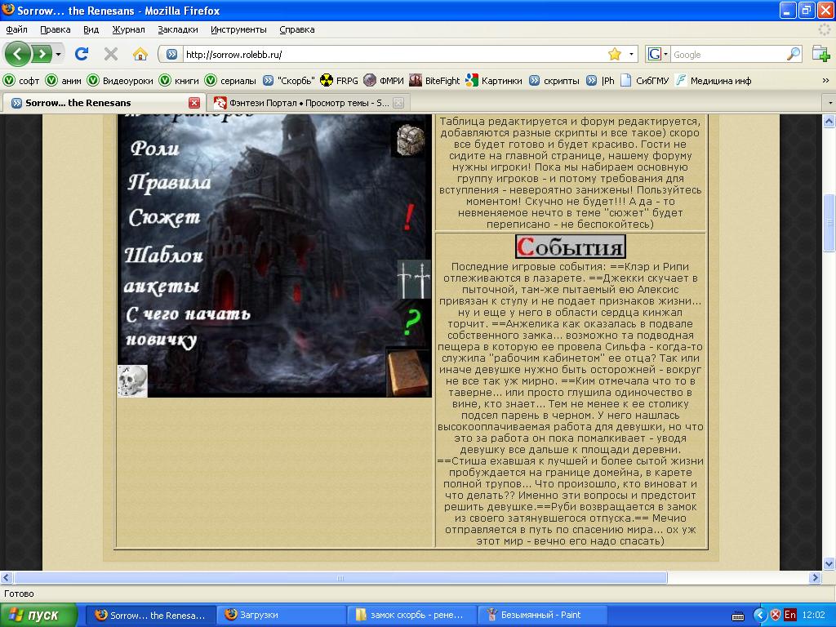Open the Видеоуроки bookmark

(x=120, y=81)
